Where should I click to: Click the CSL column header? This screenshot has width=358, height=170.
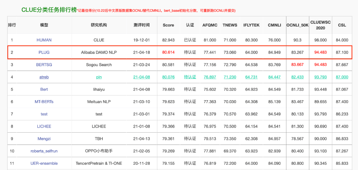(342, 25)
